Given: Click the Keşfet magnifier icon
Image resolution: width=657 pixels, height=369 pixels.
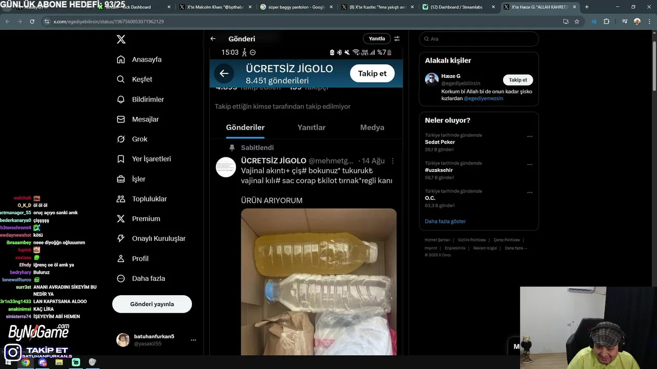Looking at the screenshot, I should [121, 79].
